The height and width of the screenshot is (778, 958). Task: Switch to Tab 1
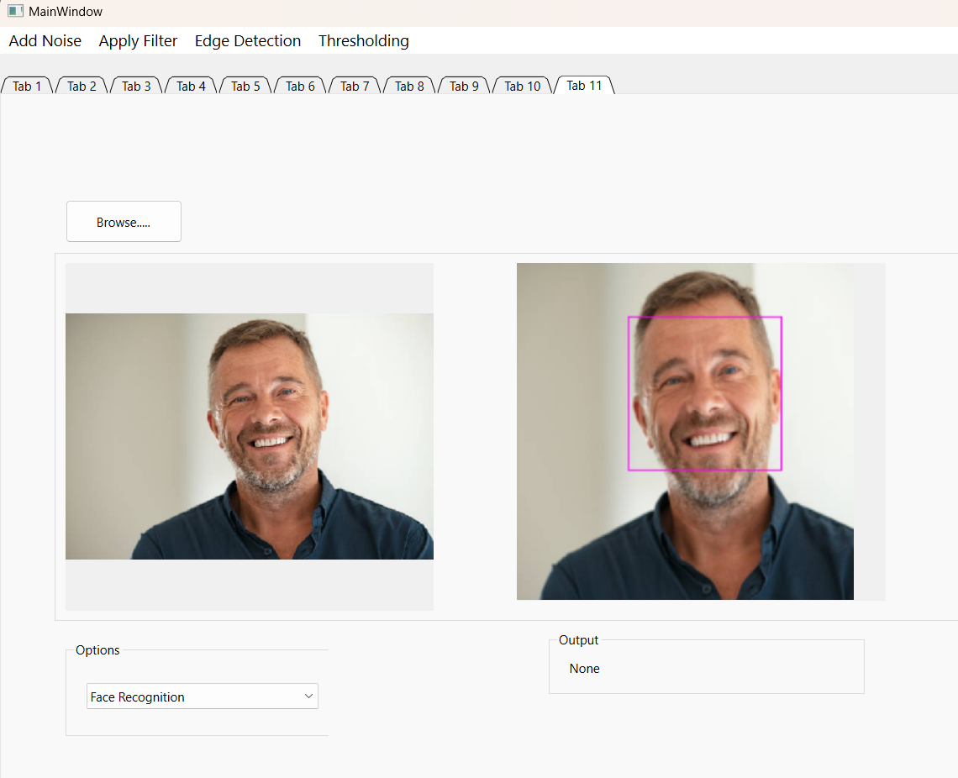coord(26,86)
